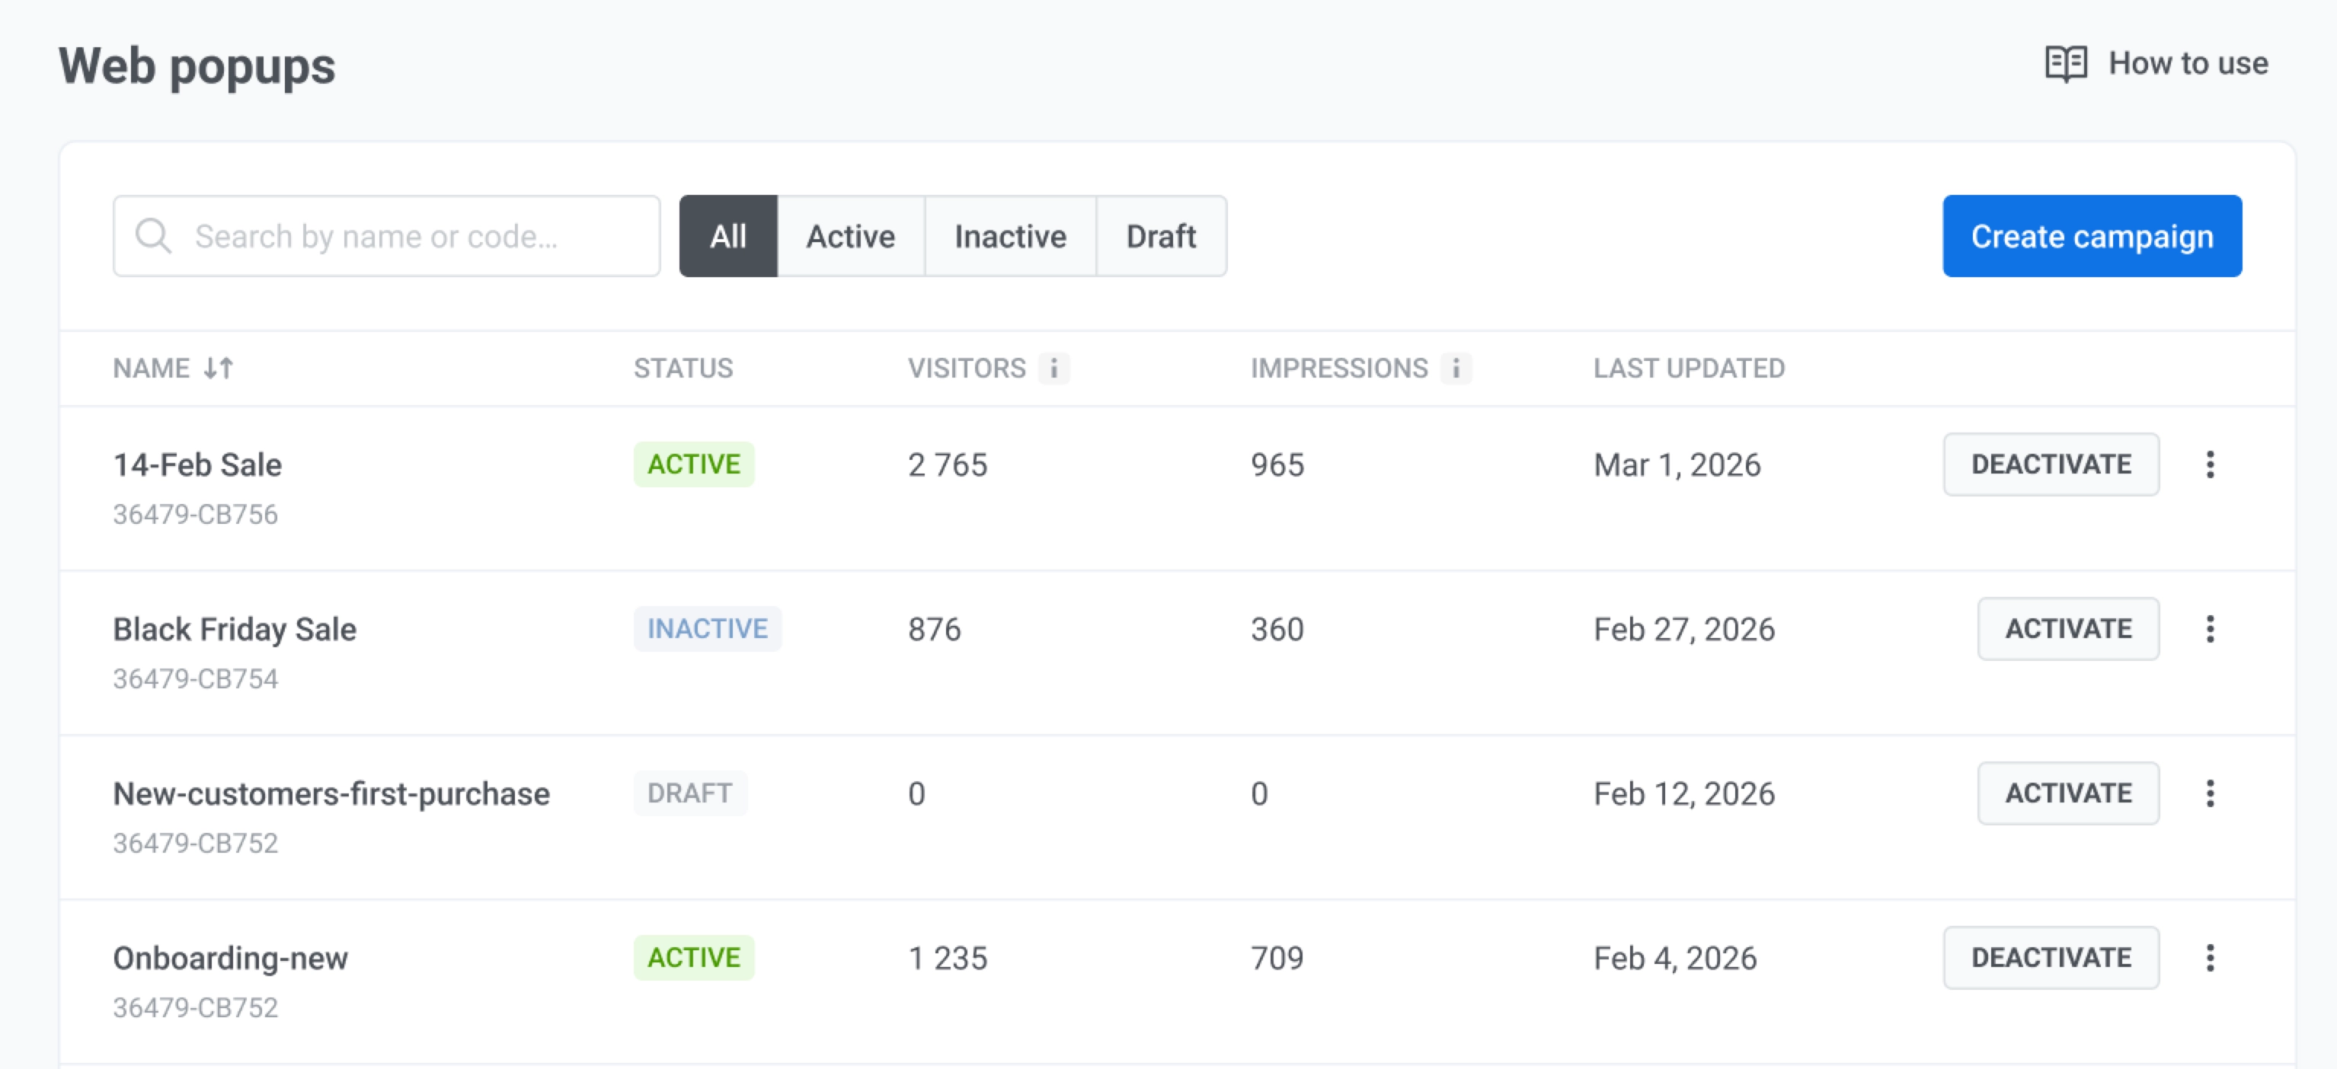The width and height of the screenshot is (2337, 1069).
Task: Click the Create campaign button
Action: coord(2091,236)
